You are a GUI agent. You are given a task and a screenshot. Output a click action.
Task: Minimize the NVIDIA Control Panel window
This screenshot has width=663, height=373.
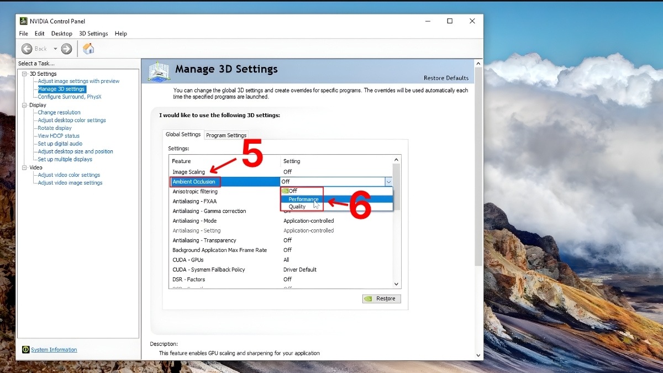427,21
